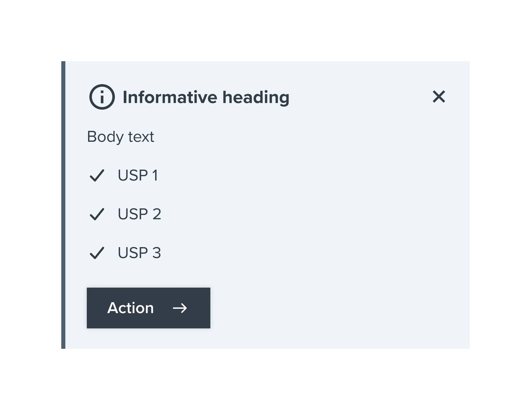Image resolution: width=531 pixels, height=410 pixels.
Task: Click the checkmark beside USP 3
Action: pyautogui.click(x=97, y=253)
